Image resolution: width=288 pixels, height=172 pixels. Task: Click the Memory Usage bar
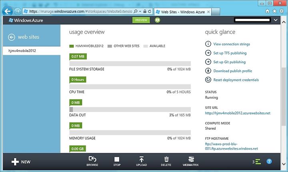(x=130, y=133)
